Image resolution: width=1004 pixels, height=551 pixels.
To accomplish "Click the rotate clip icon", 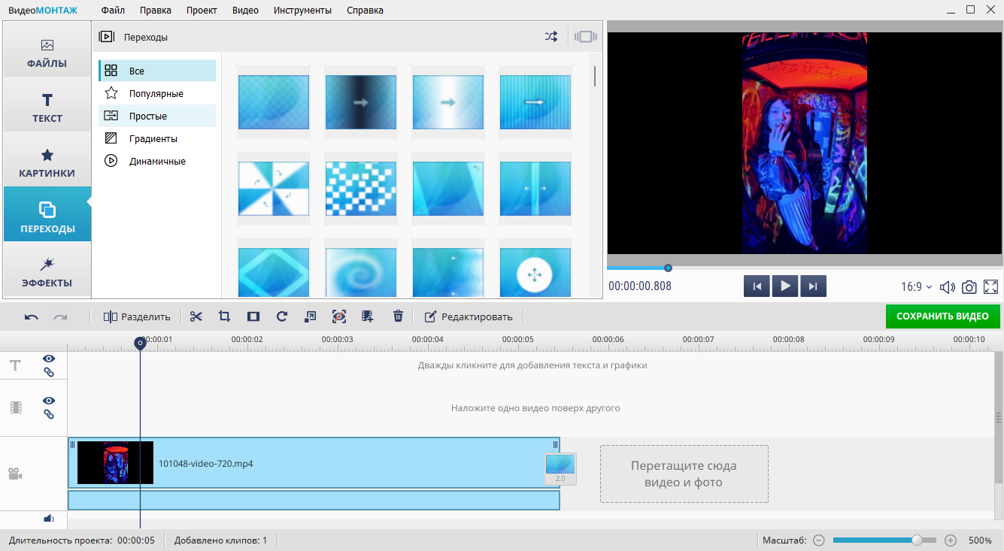I will (x=282, y=316).
